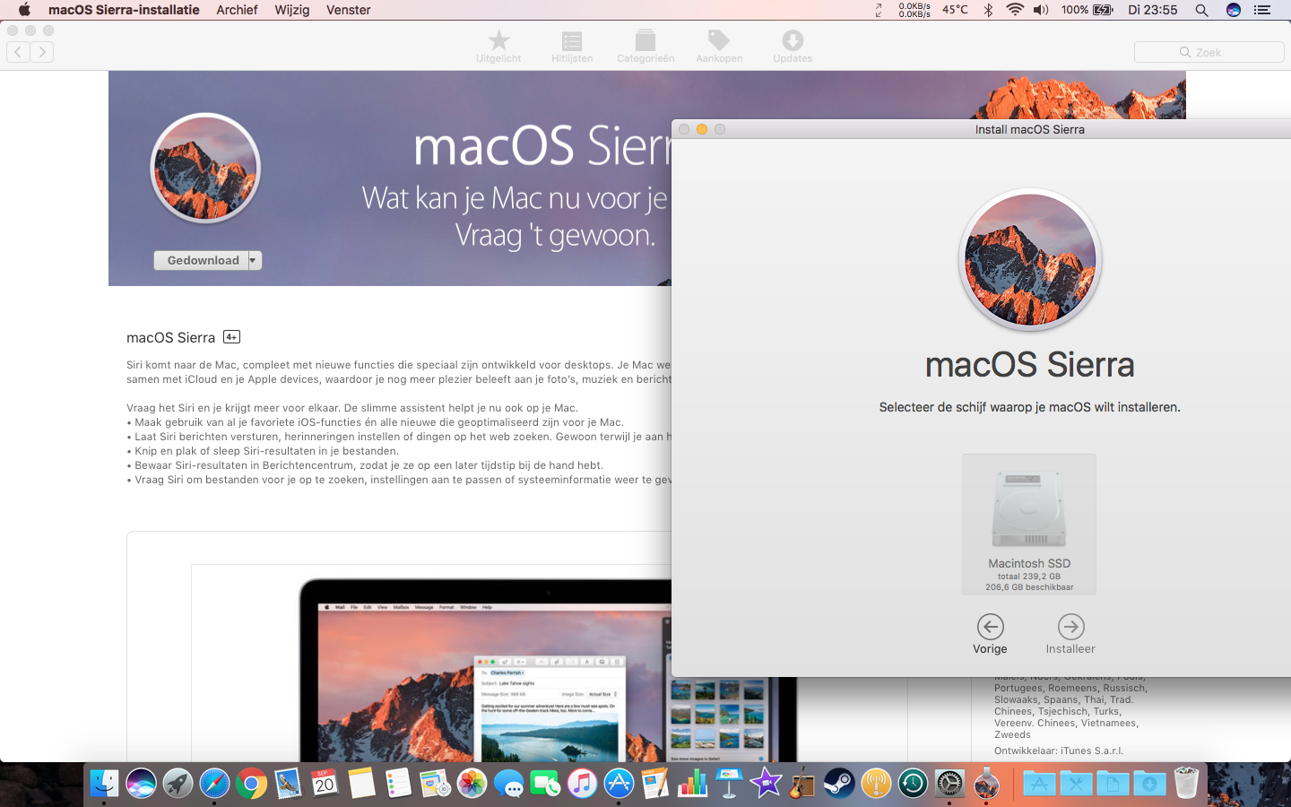The height and width of the screenshot is (807, 1291).
Task: Go back in App Store window
Action: coord(18,52)
